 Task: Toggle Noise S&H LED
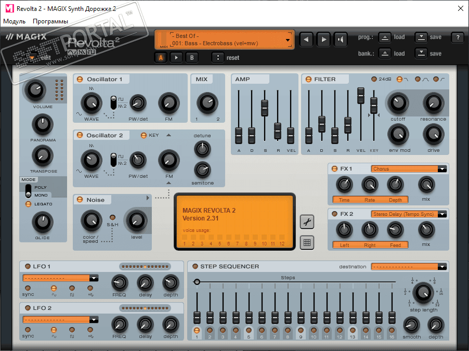click(x=112, y=217)
